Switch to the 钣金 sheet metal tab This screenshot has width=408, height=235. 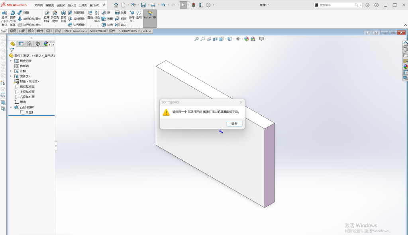point(31,31)
